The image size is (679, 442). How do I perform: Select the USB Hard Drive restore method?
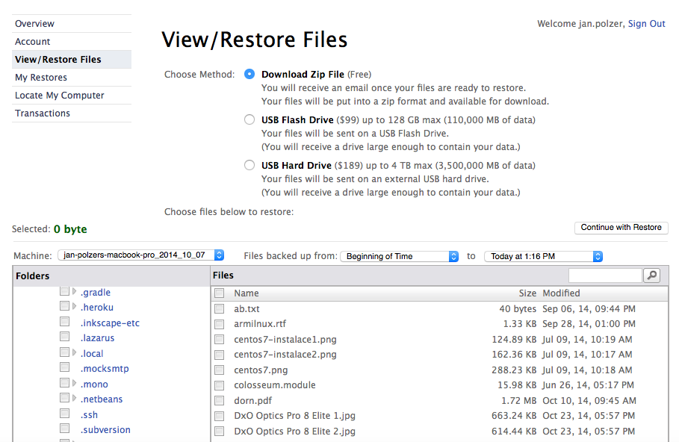[x=249, y=165]
